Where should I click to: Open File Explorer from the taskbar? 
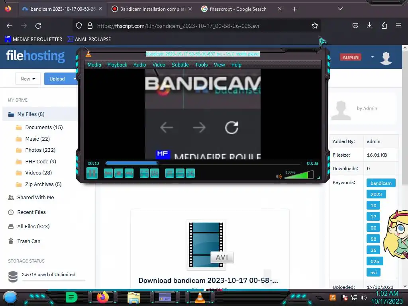coord(134,297)
